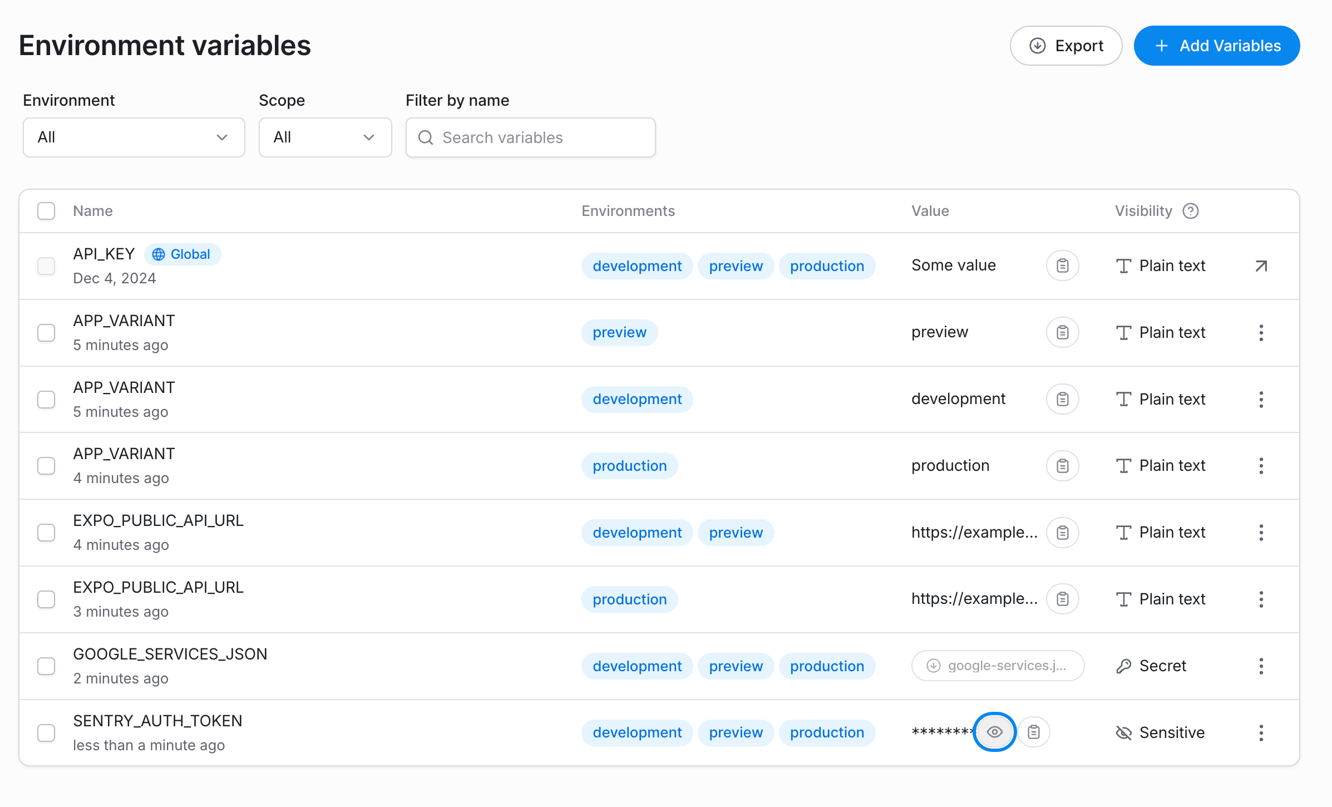The image size is (1332, 807).
Task: Open the SENTRY_AUTH_TOKEN row options menu
Action: click(1261, 732)
